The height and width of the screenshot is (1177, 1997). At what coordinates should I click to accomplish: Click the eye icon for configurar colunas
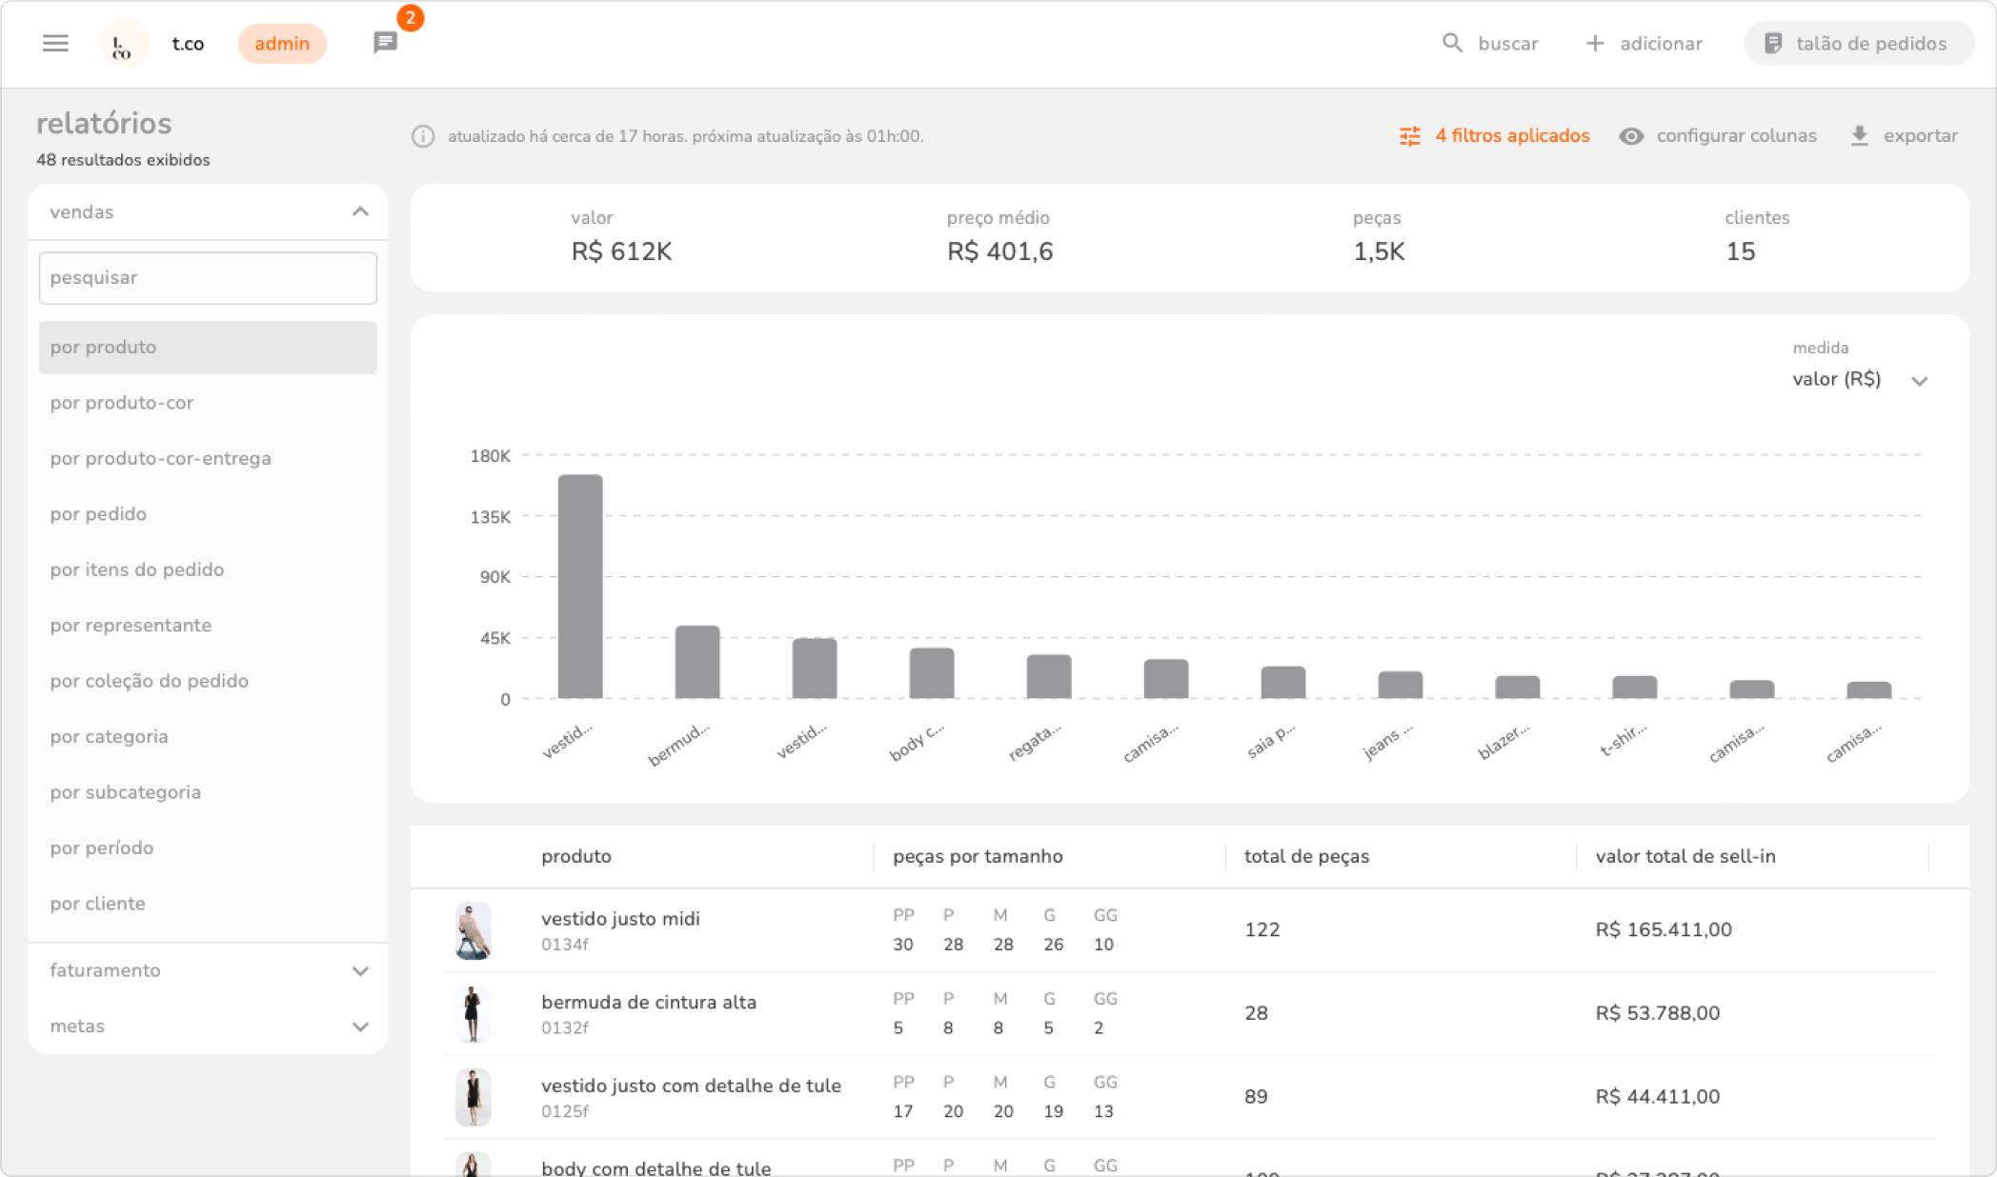pyautogui.click(x=1631, y=136)
